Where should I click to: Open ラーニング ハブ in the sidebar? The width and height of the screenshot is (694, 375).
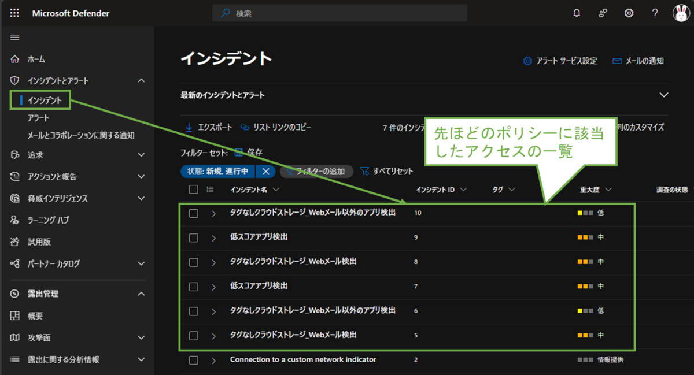coord(49,220)
